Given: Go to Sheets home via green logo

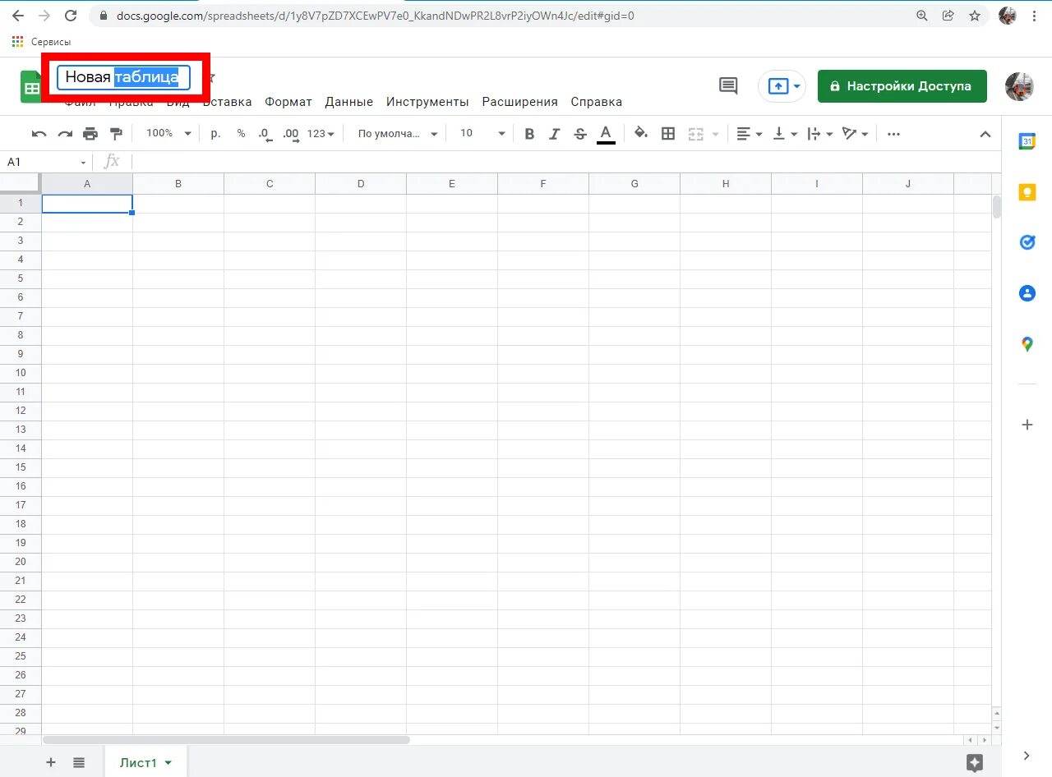Looking at the screenshot, I should coord(31,86).
